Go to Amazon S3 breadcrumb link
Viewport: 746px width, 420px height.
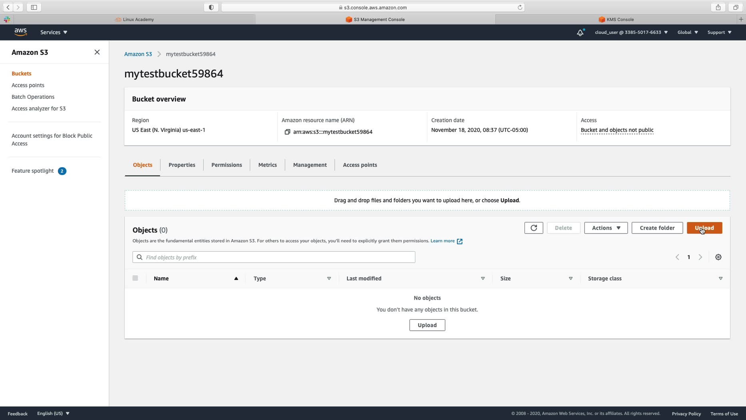click(138, 54)
